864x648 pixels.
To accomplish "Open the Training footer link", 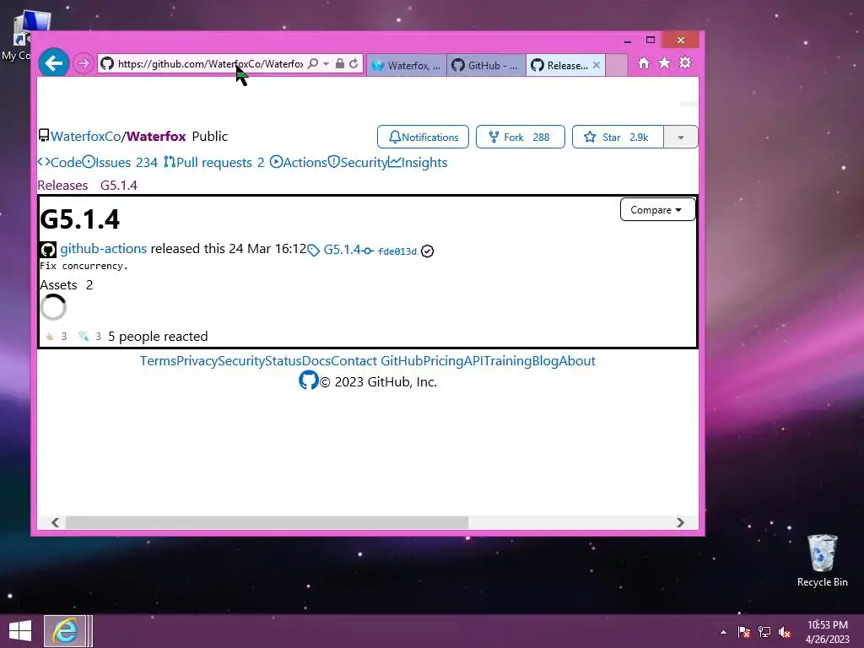I will [507, 361].
